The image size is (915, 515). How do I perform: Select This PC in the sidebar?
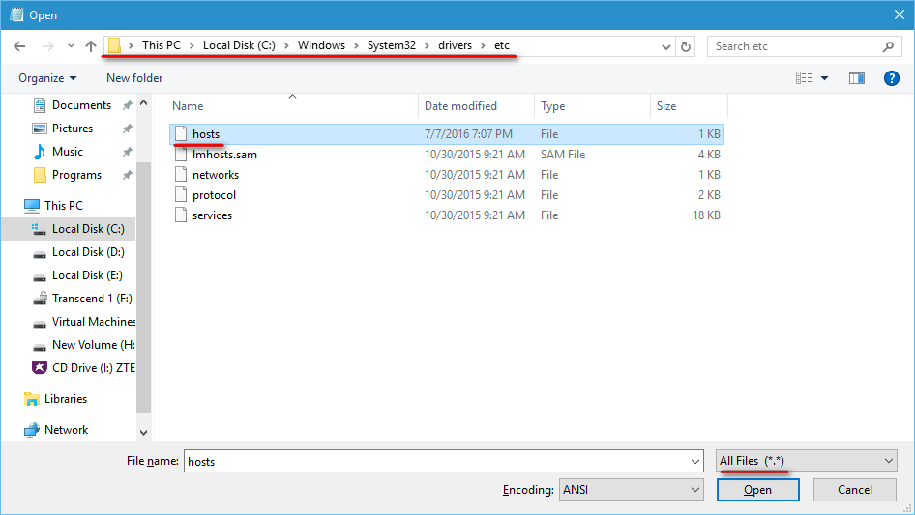(63, 205)
